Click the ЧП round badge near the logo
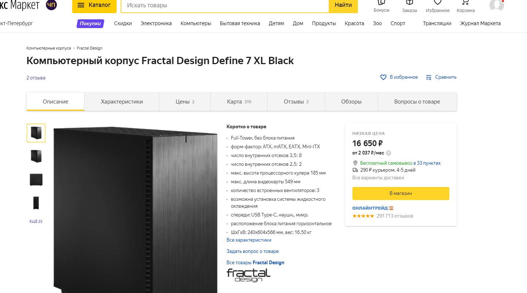Viewport: 527px width, 293px height. click(x=51, y=5)
